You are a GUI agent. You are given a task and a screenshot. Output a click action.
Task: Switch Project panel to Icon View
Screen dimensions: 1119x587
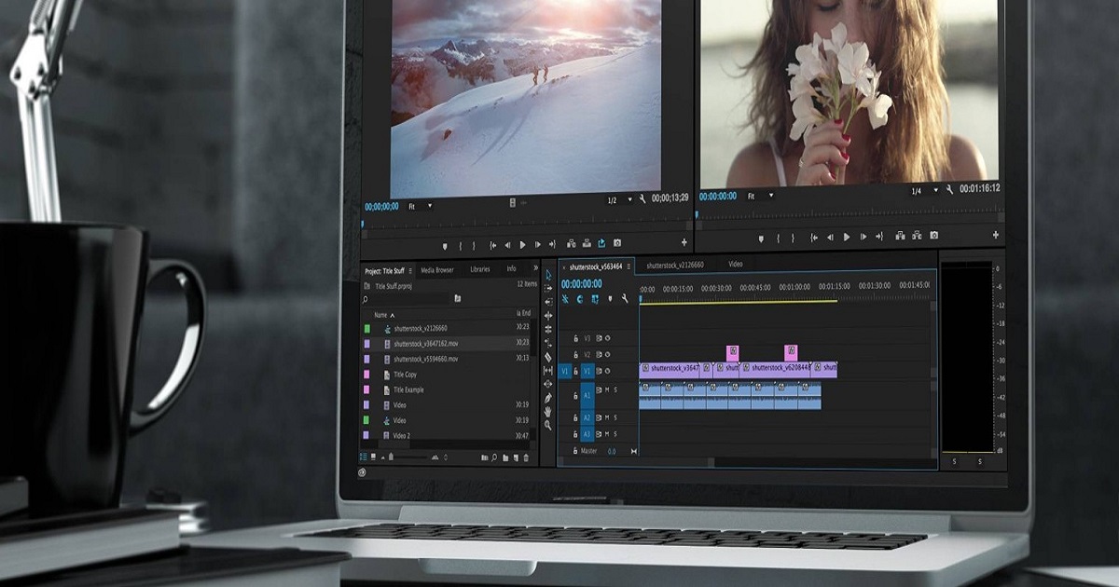373,457
